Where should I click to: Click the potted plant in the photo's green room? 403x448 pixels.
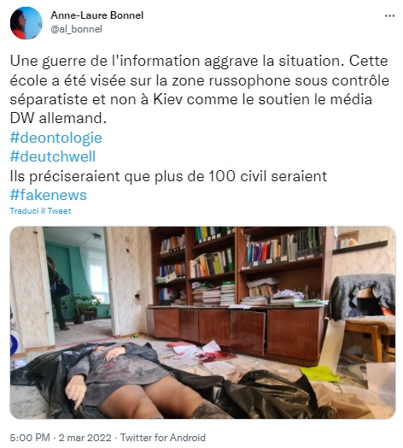(x=81, y=309)
